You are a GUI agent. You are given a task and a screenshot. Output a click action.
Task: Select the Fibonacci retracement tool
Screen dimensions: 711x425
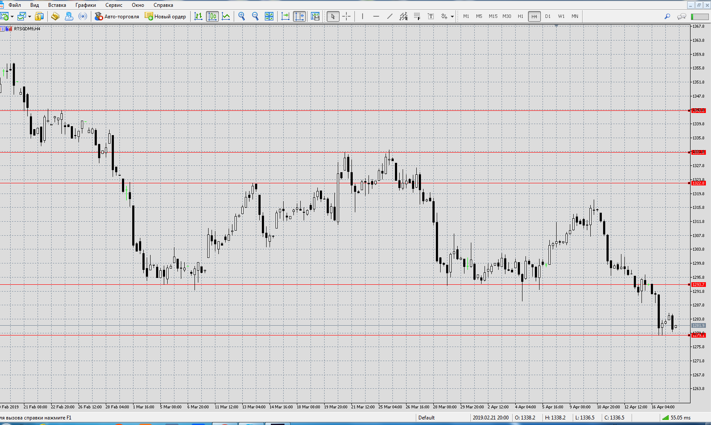[x=417, y=16]
